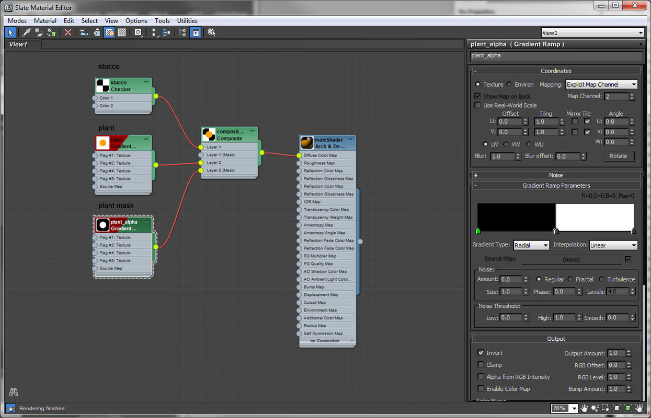This screenshot has width=651, height=418.
Task: Select the Environ radio button
Action: (x=509, y=84)
